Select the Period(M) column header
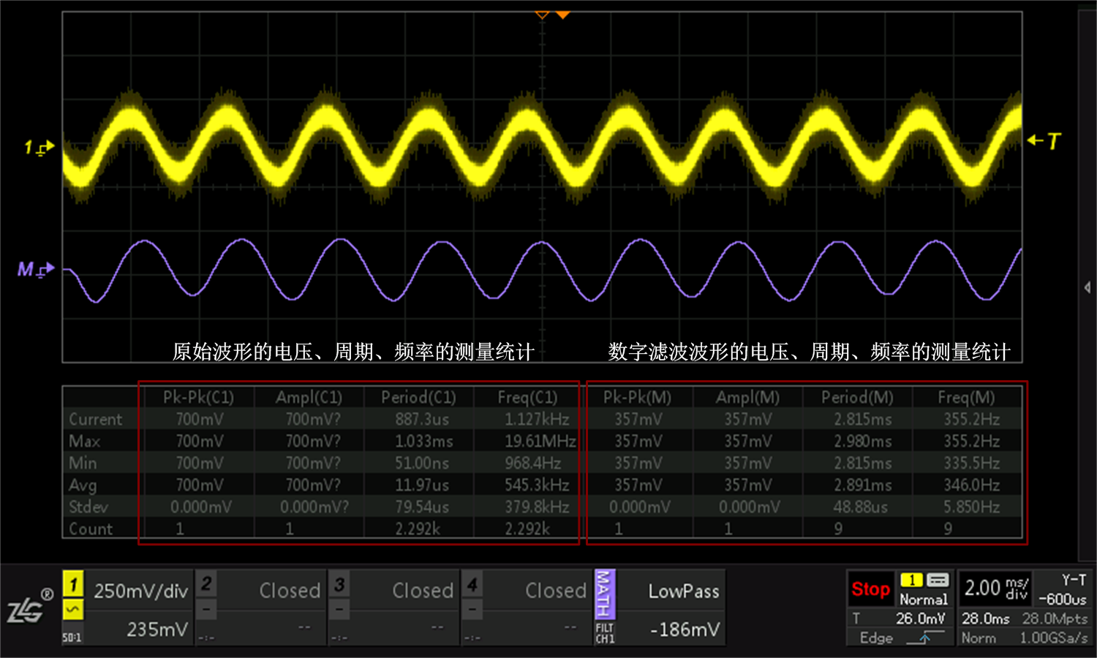1097x658 pixels. 857,397
